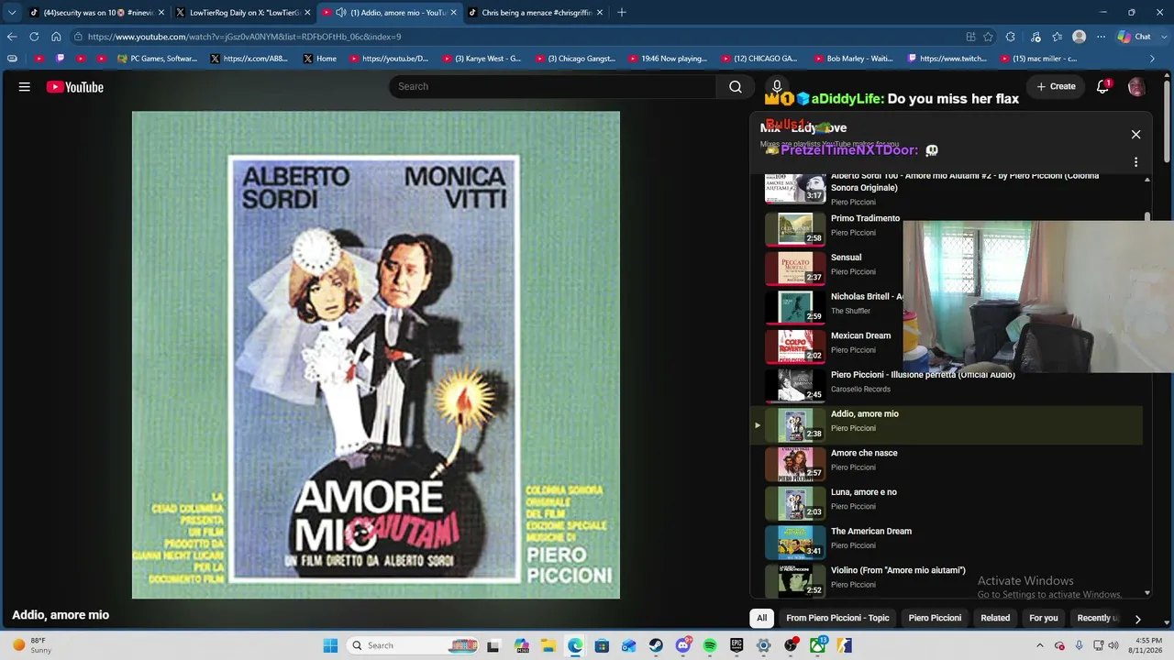
Task: Expand the tab search dropdown
Action: coord(12,13)
